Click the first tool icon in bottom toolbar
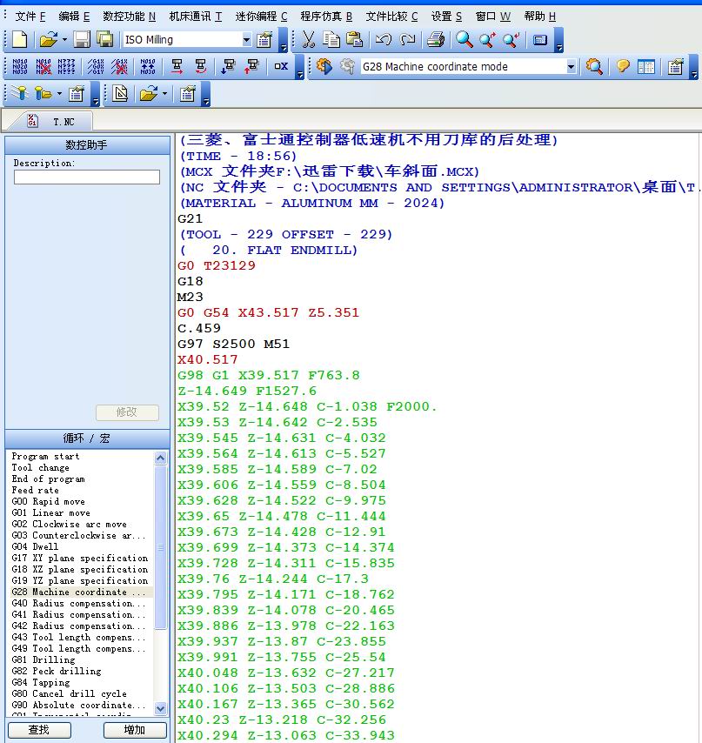 20,93
